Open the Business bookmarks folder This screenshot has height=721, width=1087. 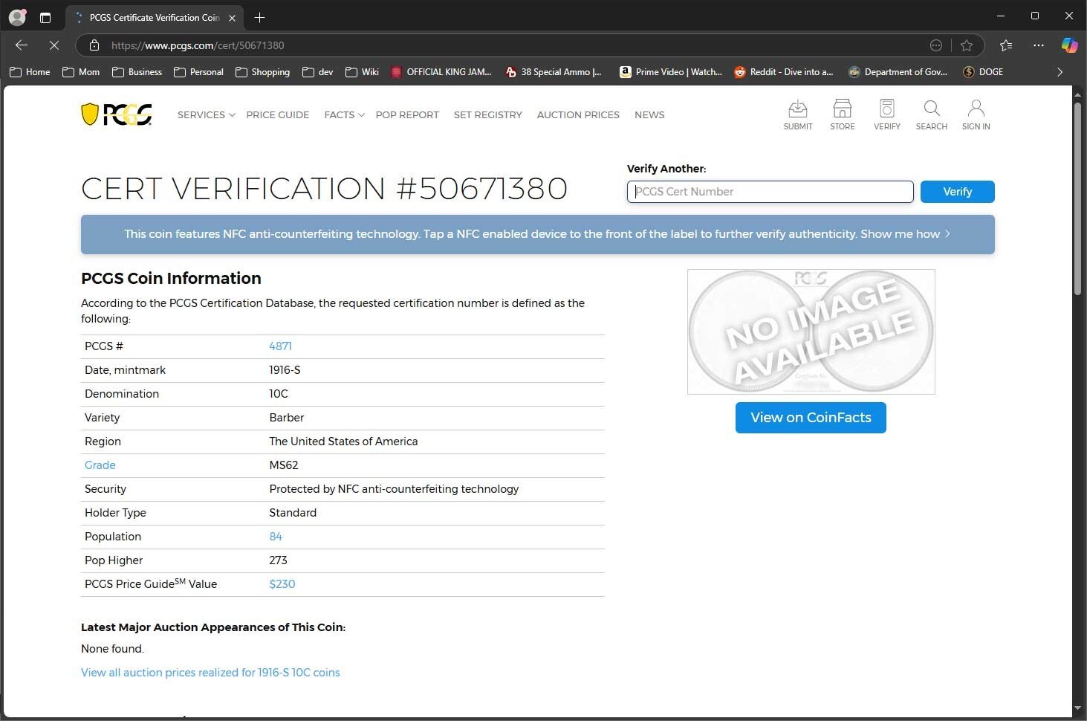click(x=137, y=72)
